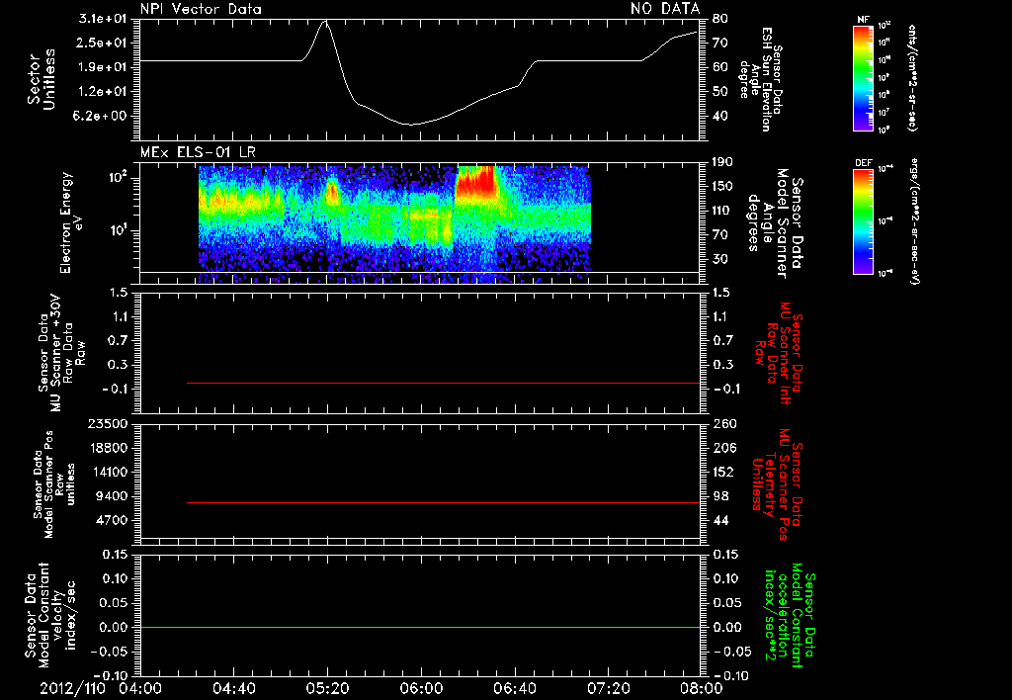The width and height of the screenshot is (1012, 700).
Task: Click the "98" telemetry tick label
Action: (x=720, y=496)
